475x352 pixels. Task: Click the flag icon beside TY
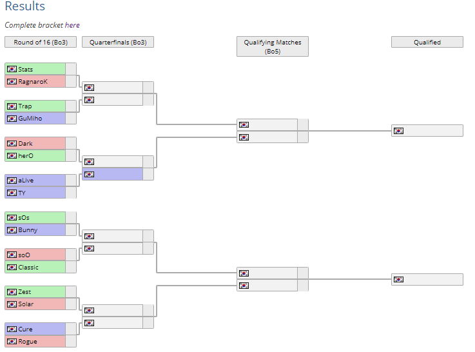click(12, 193)
